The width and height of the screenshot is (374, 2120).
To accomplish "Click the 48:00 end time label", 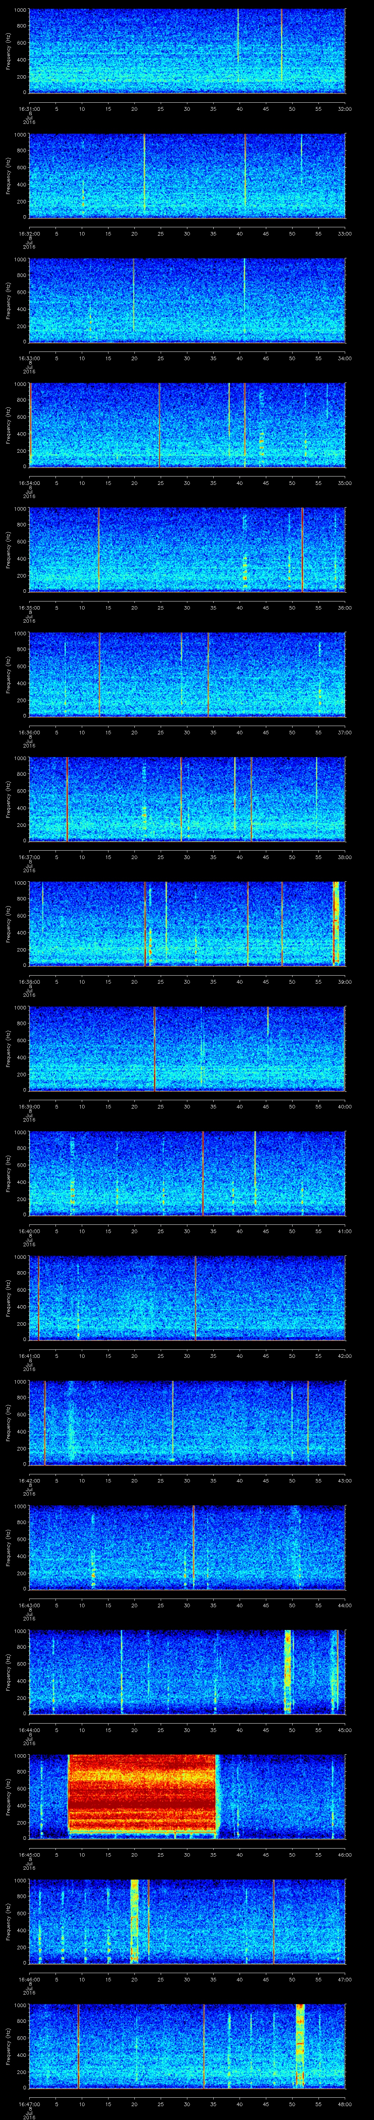I will (x=344, y=2104).
